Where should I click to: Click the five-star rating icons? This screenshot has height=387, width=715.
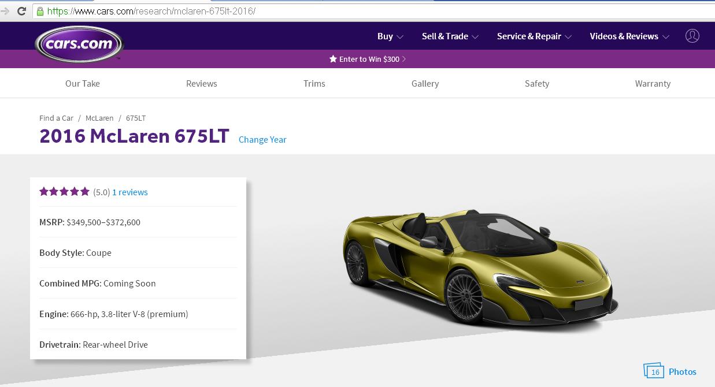64,192
